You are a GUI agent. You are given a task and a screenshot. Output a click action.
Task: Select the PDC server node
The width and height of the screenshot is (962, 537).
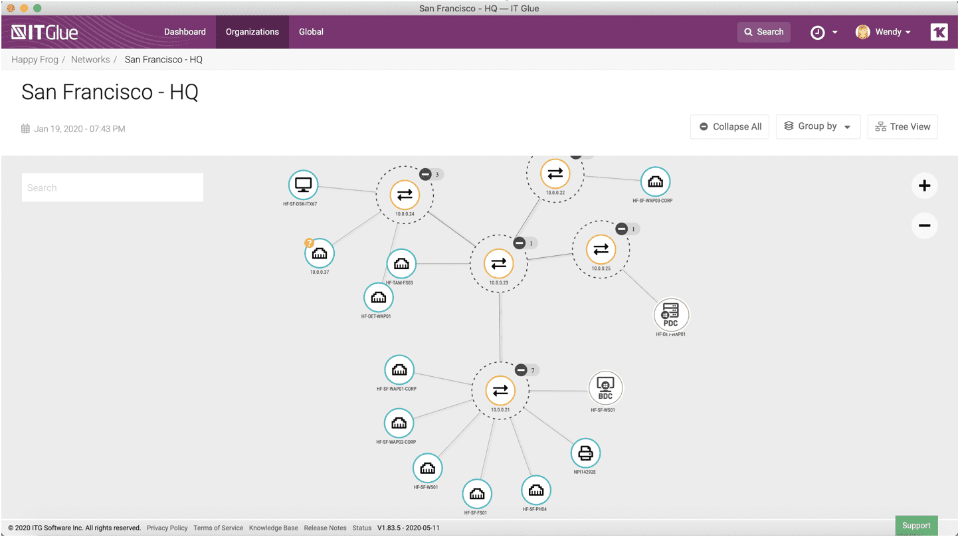(x=671, y=314)
